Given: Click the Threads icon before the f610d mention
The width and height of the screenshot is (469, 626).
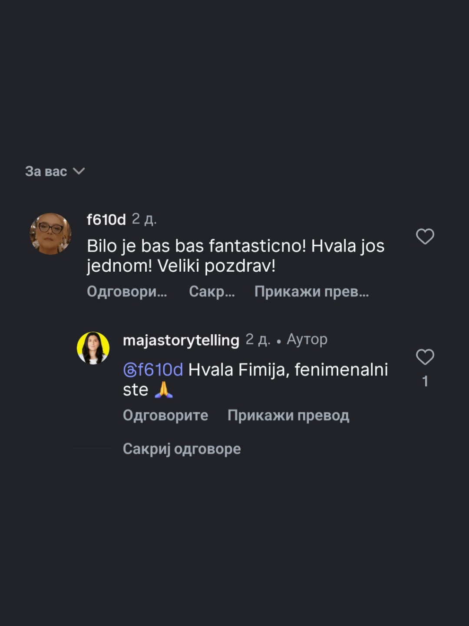Looking at the screenshot, I should (x=129, y=370).
